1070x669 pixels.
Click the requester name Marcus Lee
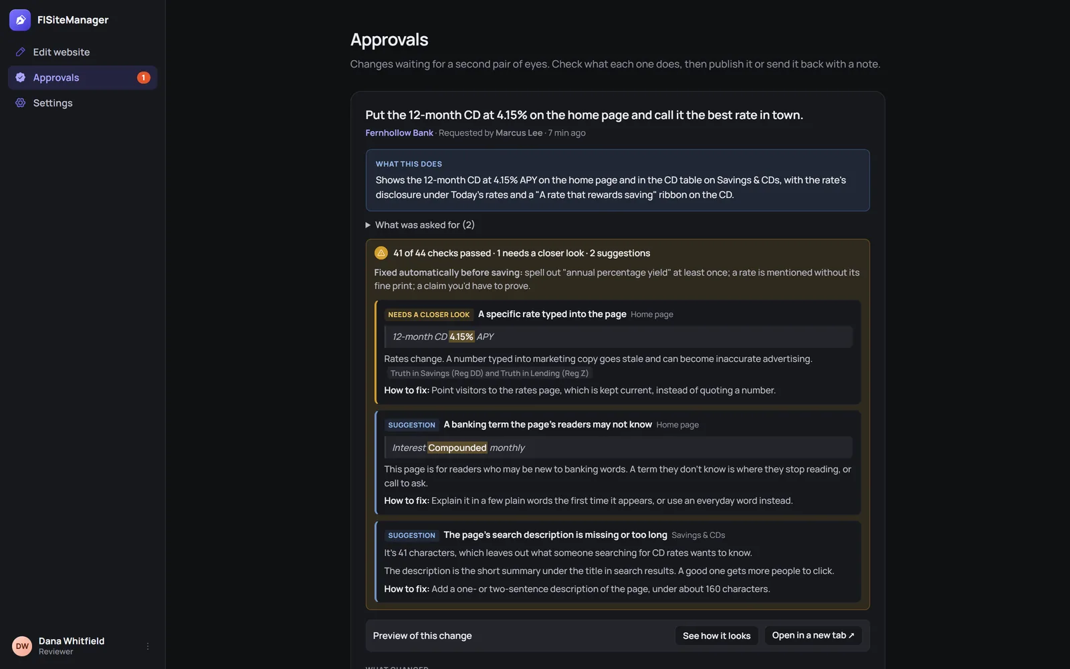point(519,133)
